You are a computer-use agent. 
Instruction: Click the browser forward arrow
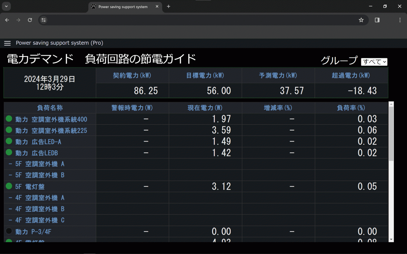(x=18, y=20)
